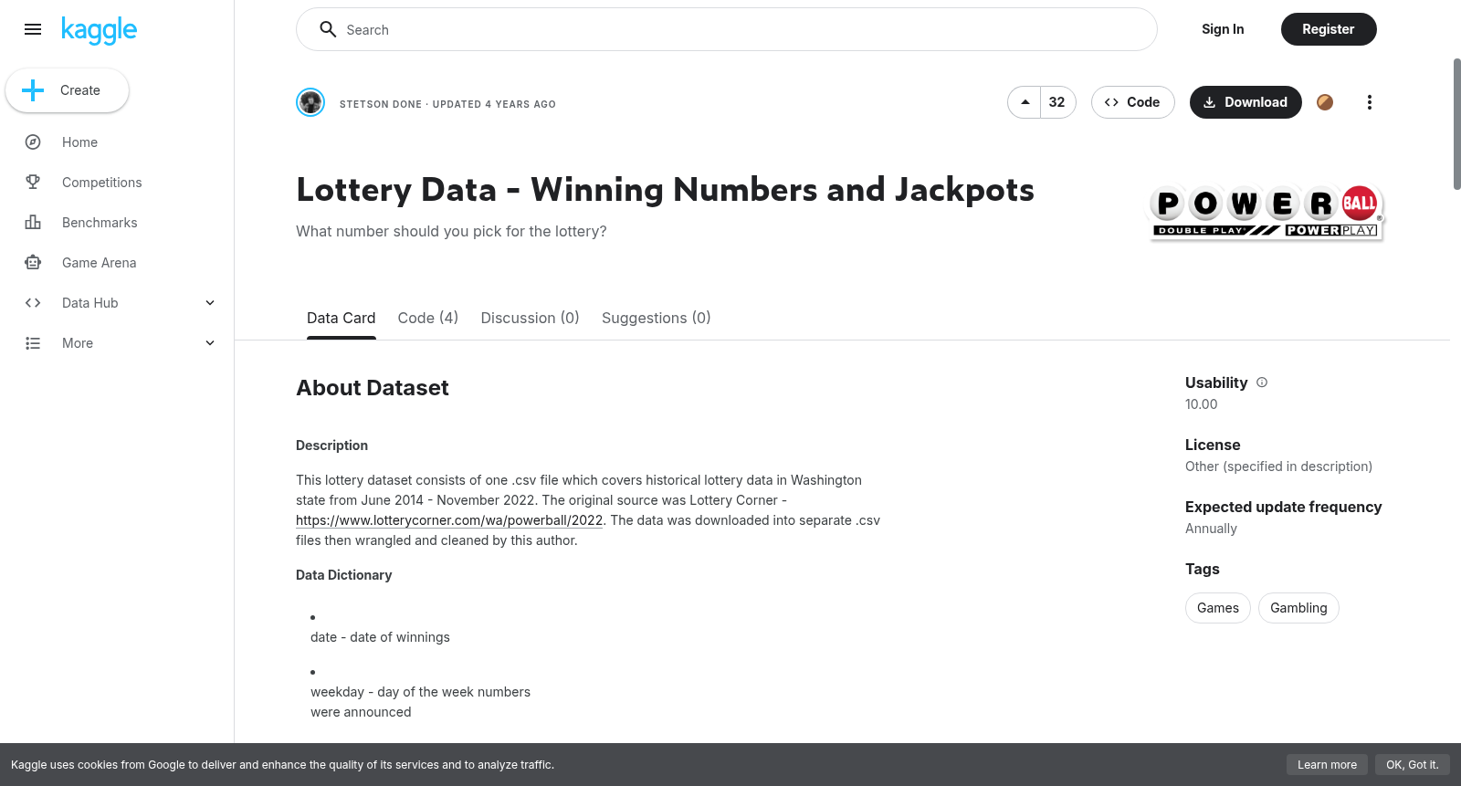Click 'date - date of winnings' entry
Image resolution: width=1461 pixels, height=786 pixels.
pos(380,637)
